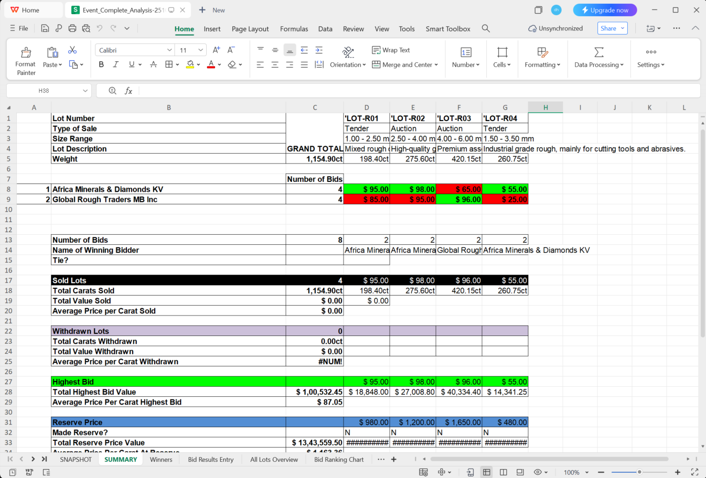Click the Format Painter tool
Viewport: 706px width, 478px height.
[x=26, y=61]
